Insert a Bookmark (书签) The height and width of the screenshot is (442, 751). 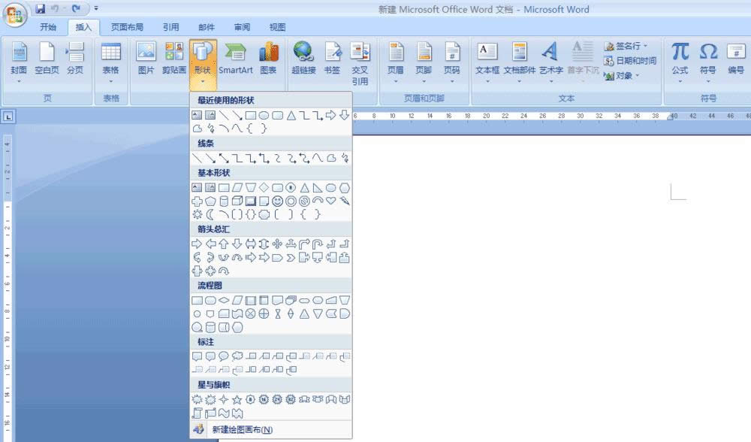click(x=333, y=60)
